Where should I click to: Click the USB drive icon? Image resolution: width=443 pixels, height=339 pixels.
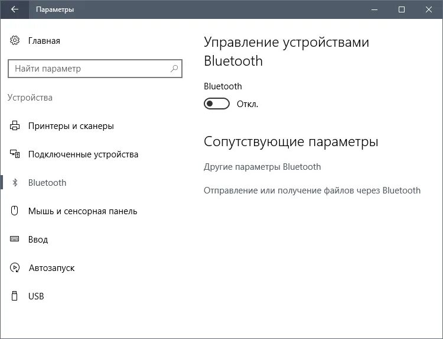point(14,296)
